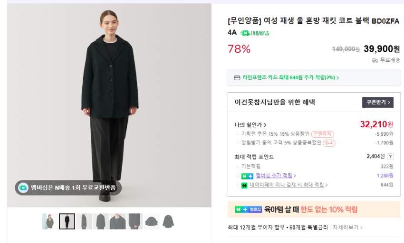Click the N 내일배송 delivery badge icon
Viewport: 404px width, 243px height.
pos(245,33)
